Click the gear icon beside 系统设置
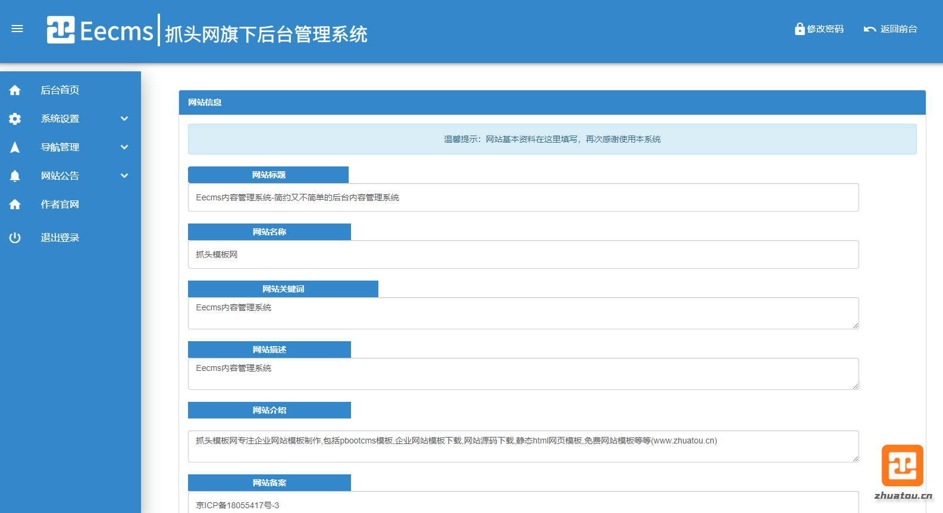Image resolution: width=943 pixels, height=513 pixels. pyautogui.click(x=15, y=118)
